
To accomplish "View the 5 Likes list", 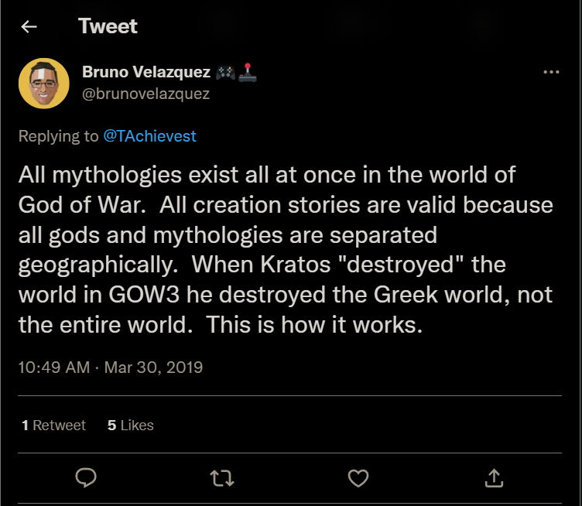I will pos(130,425).
